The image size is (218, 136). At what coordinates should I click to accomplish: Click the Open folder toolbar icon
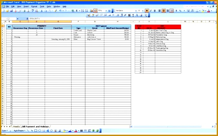(7, 11)
